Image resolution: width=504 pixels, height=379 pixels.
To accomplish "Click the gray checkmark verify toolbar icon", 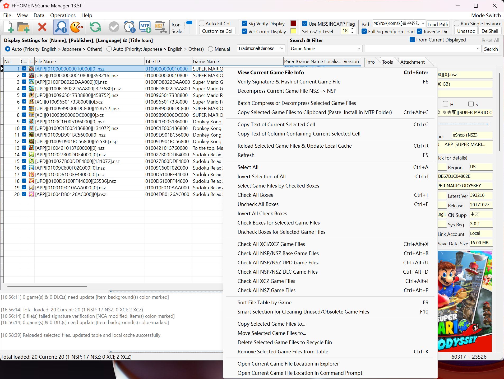I will point(114,27).
